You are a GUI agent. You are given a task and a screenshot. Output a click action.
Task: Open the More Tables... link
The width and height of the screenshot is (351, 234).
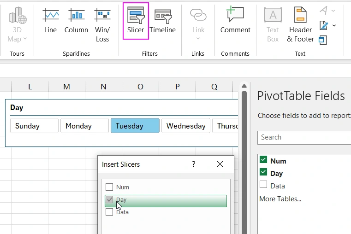coord(280,199)
